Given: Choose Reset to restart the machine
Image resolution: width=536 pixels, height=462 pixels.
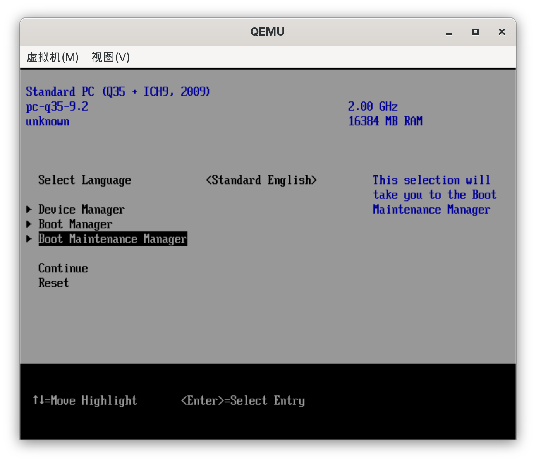Looking at the screenshot, I should (54, 283).
